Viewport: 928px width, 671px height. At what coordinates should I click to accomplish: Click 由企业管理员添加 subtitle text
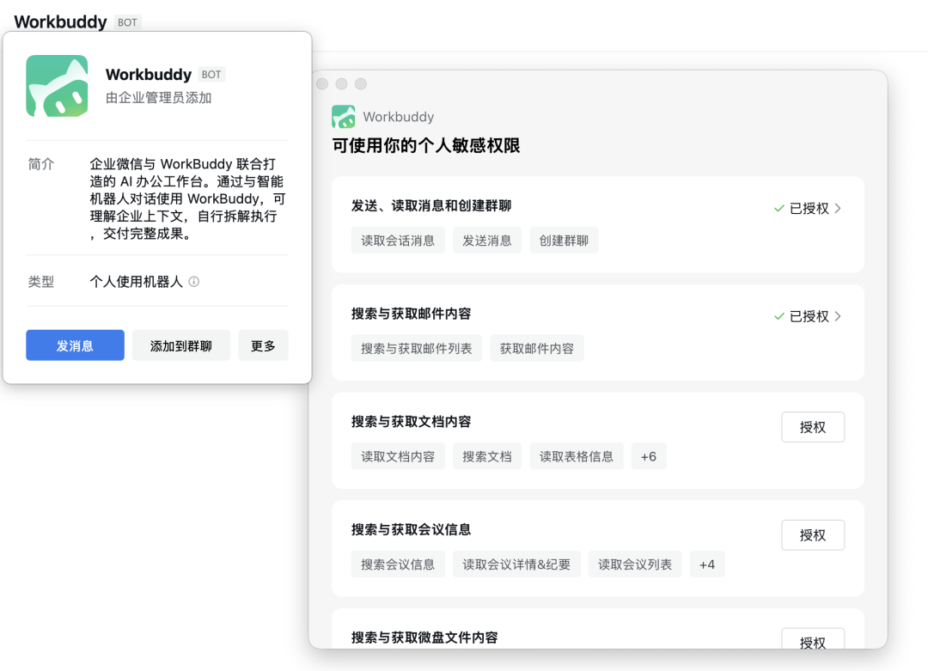(159, 98)
